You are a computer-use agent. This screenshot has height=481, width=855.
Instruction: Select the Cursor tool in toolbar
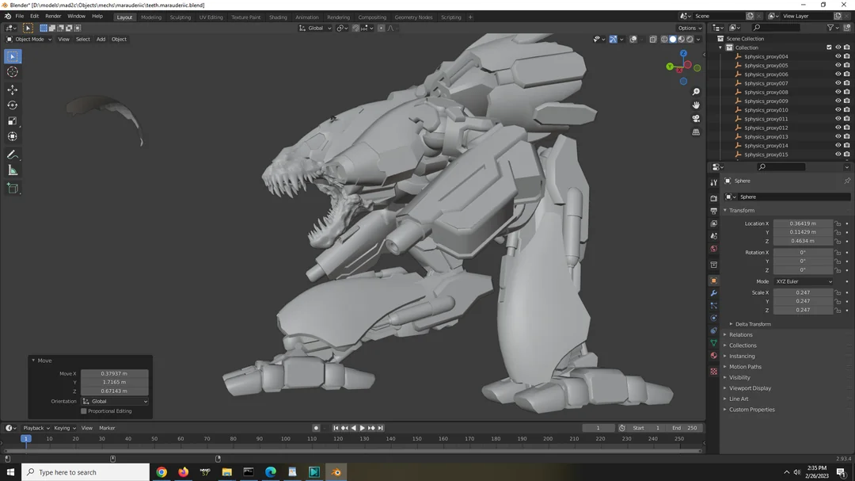pos(13,72)
